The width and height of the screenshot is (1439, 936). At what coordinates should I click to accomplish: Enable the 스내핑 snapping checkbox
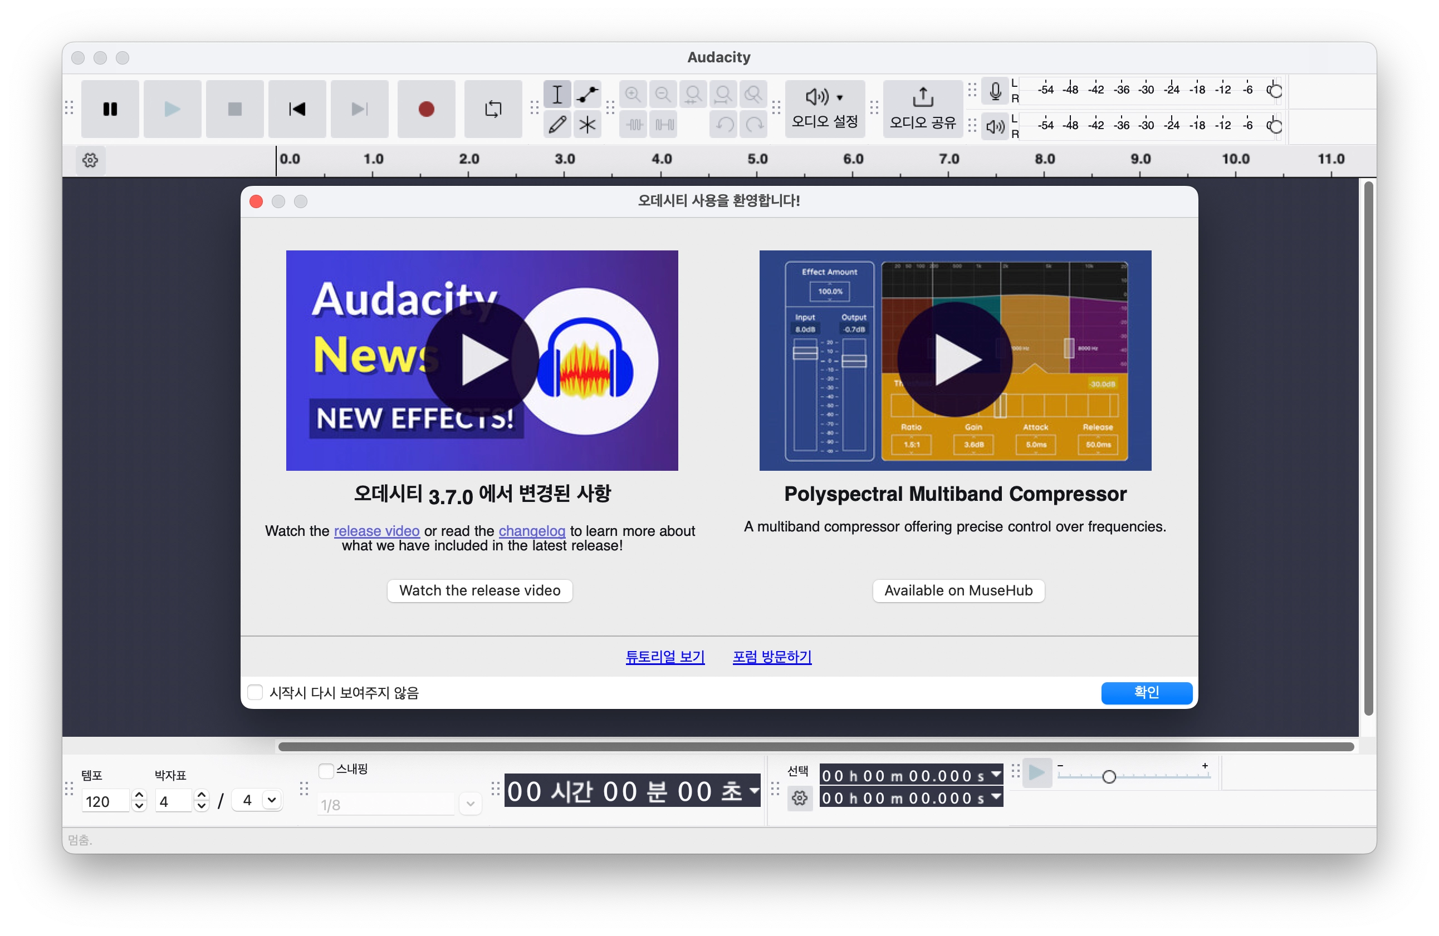coord(326,770)
